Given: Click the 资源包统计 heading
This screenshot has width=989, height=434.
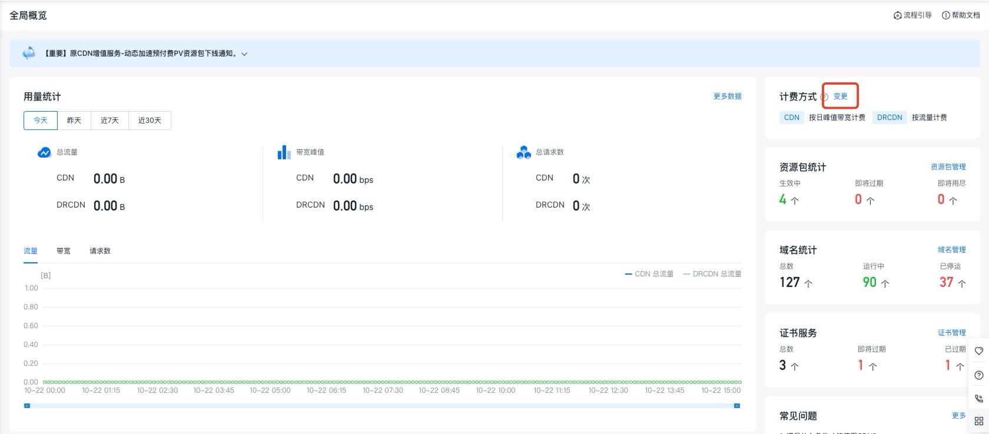Looking at the screenshot, I should pyautogui.click(x=803, y=167).
